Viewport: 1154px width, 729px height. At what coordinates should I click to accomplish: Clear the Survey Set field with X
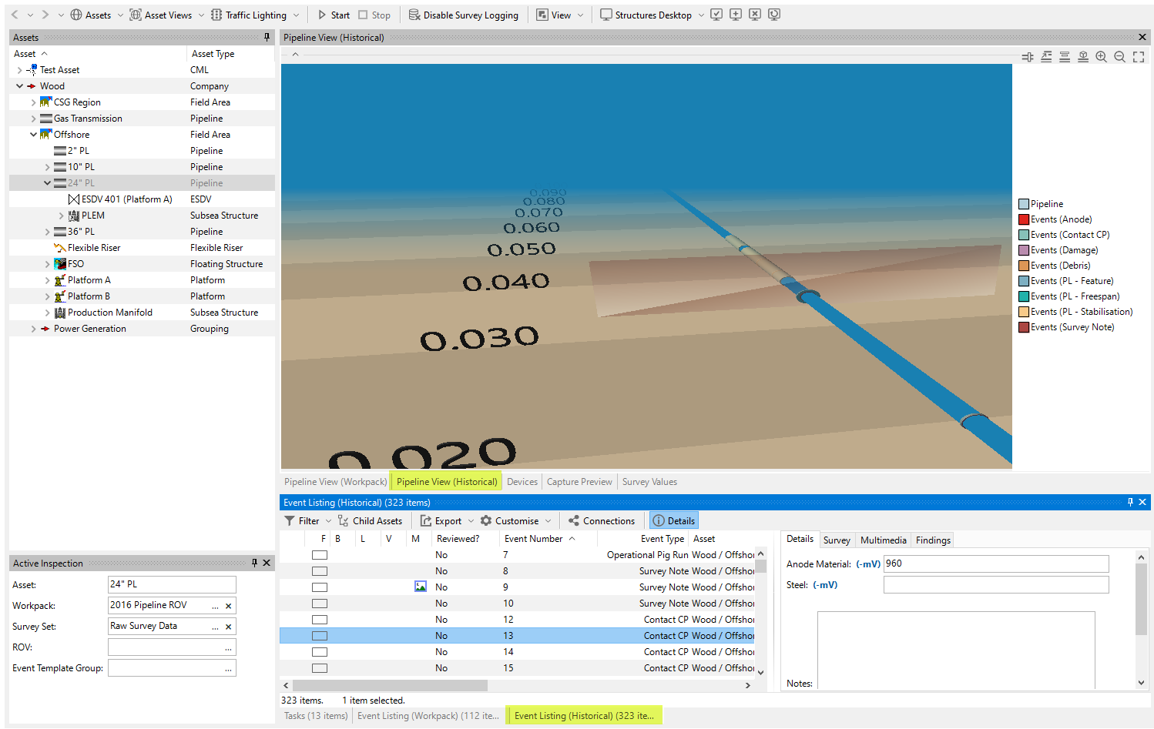pos(228,627)
